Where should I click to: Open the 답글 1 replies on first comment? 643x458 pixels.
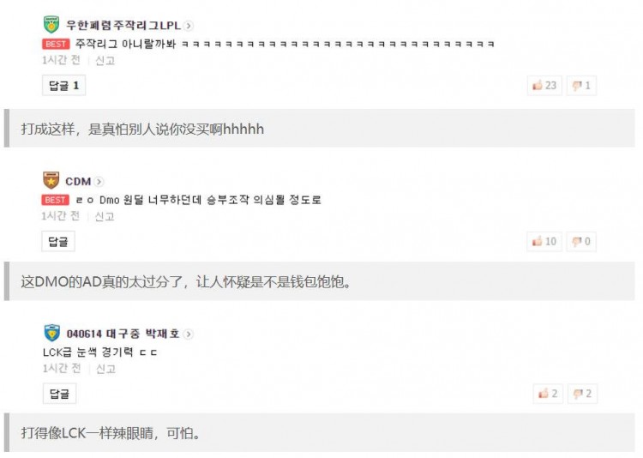[64, 86]
